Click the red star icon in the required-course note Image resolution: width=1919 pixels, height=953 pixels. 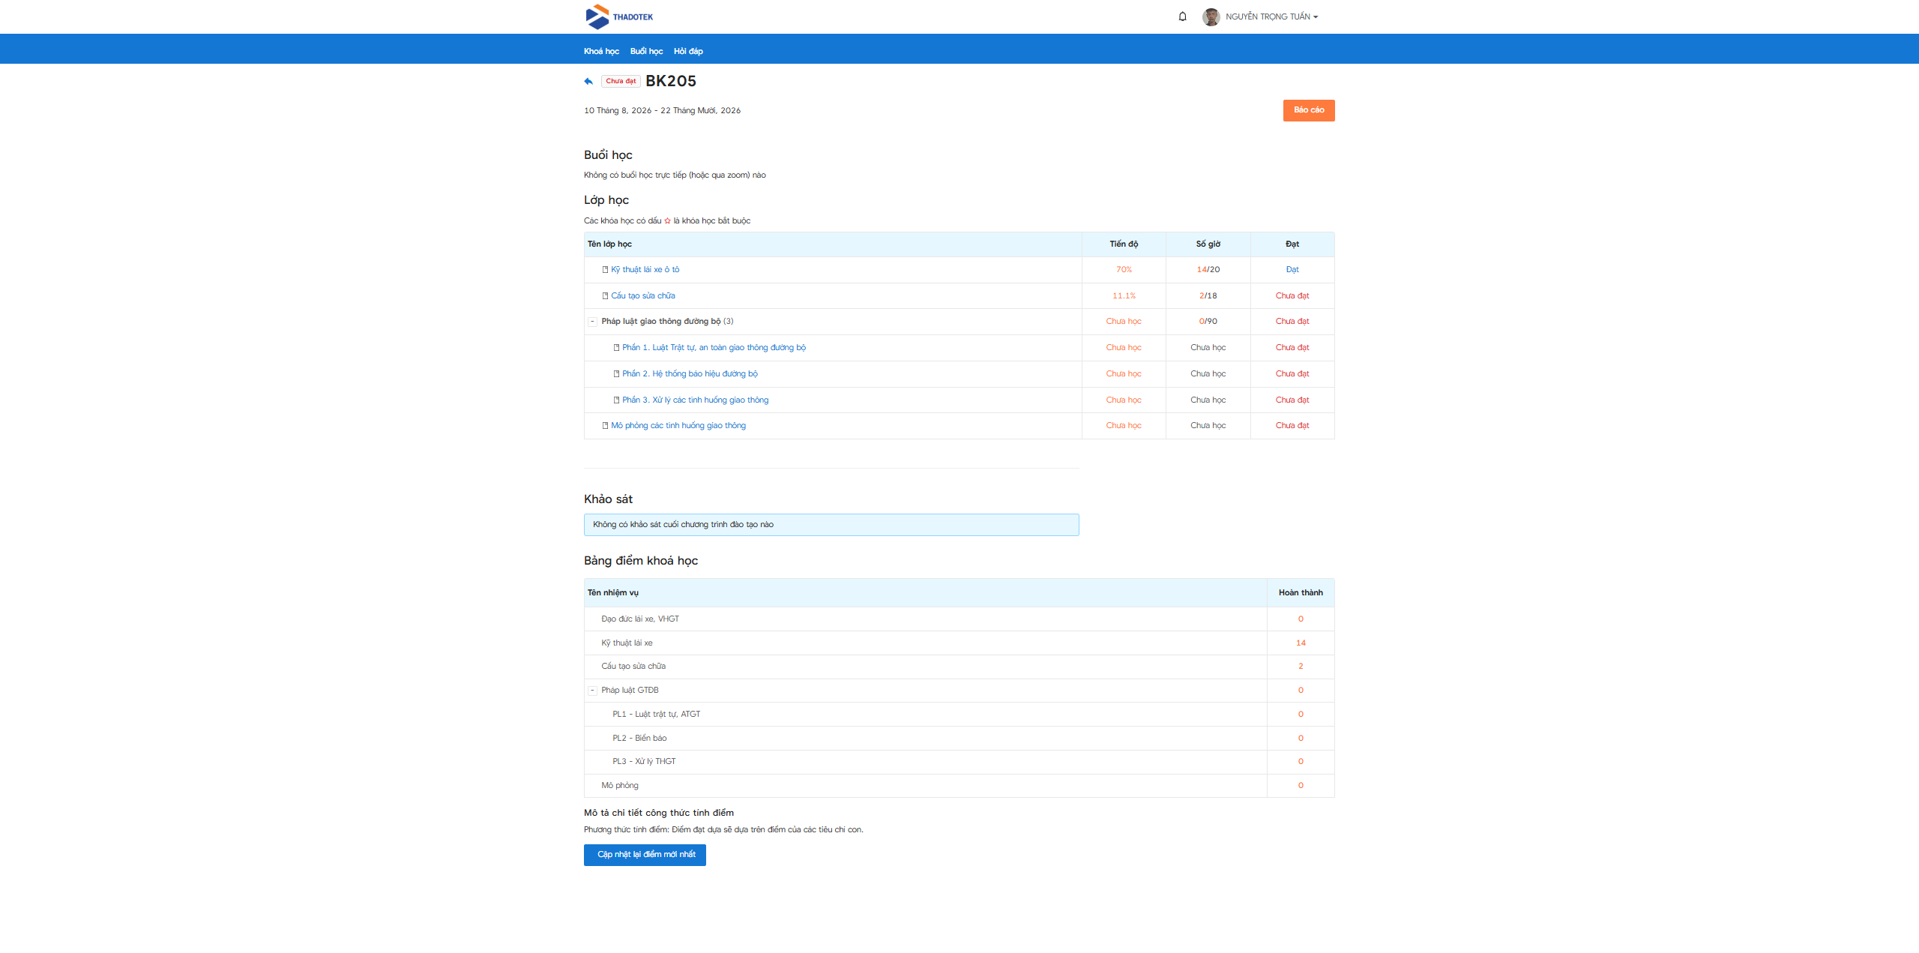point(667,221)
